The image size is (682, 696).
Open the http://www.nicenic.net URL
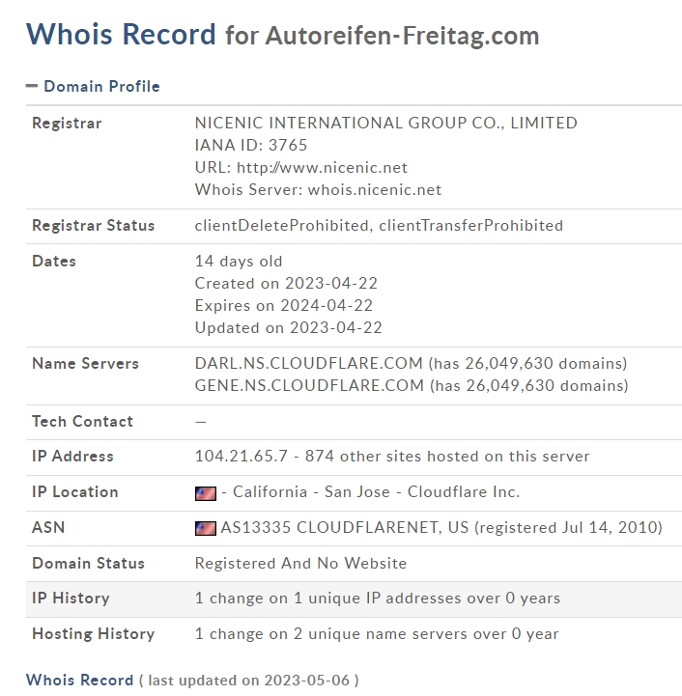tap(322, 167)
